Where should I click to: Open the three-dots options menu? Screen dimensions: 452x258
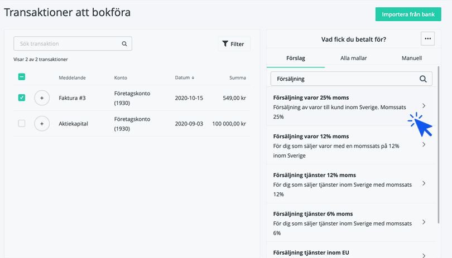tap(427, 38)
